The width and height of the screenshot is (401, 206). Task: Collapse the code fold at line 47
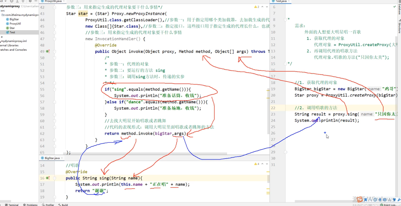(55, 39)
